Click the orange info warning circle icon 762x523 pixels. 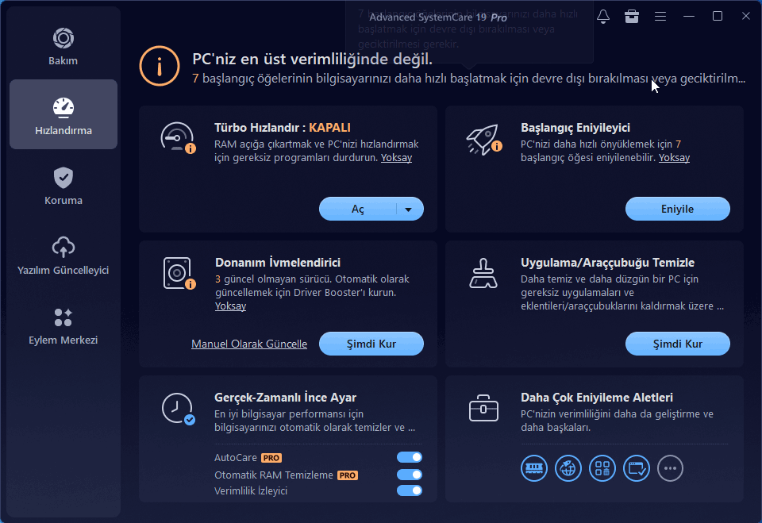click(x=160, y=66)
